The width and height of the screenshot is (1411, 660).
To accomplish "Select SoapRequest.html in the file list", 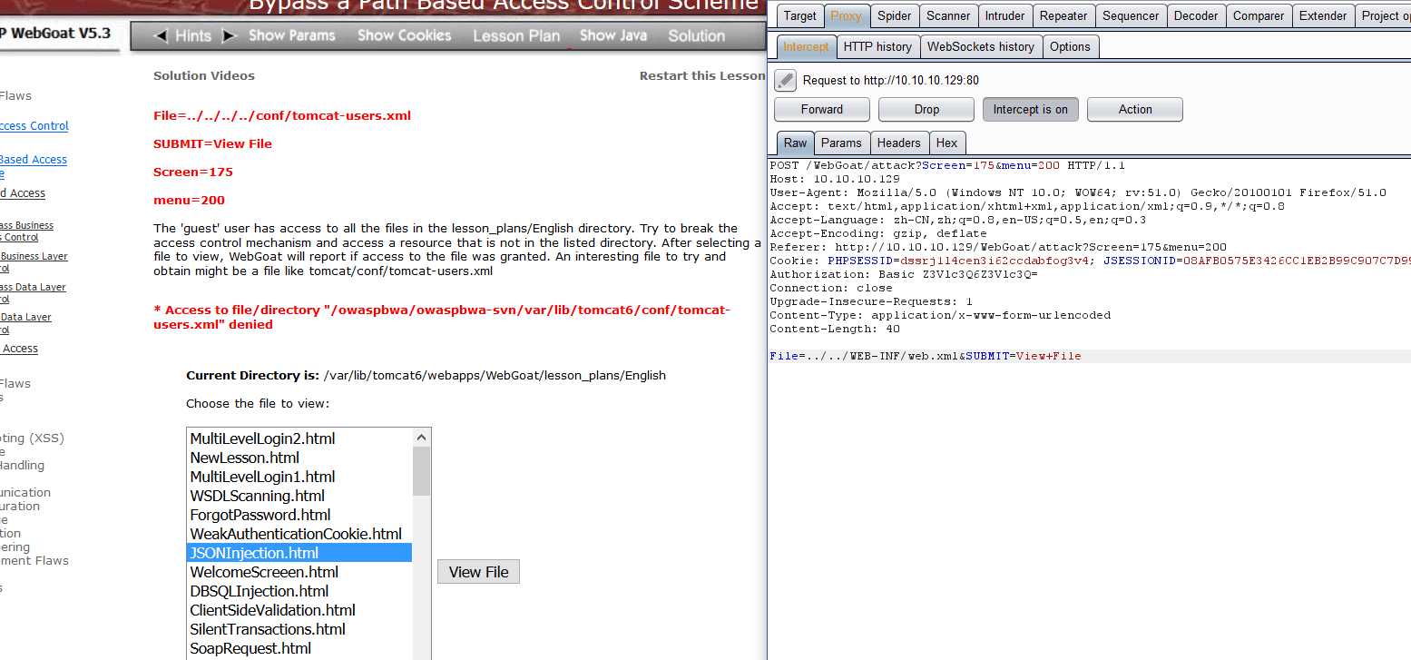I will pyautogui.click(x=299, y=648).
